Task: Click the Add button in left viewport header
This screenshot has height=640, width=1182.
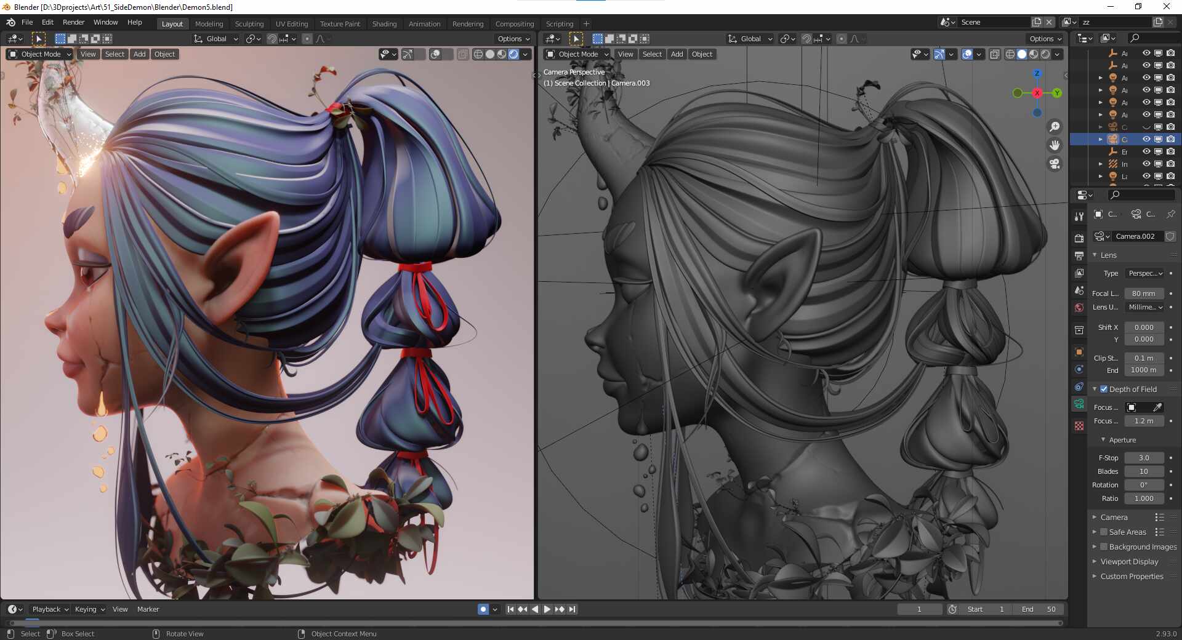Action: pos(140,54)
